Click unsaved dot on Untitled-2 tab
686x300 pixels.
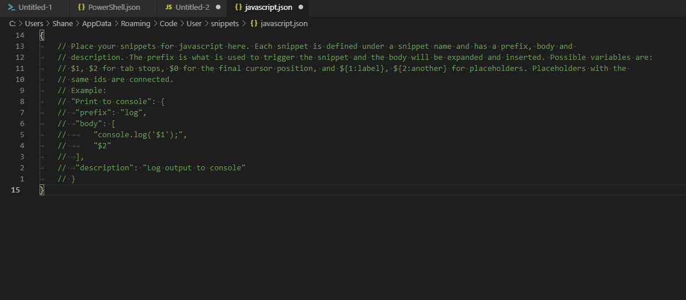[218, 8]
